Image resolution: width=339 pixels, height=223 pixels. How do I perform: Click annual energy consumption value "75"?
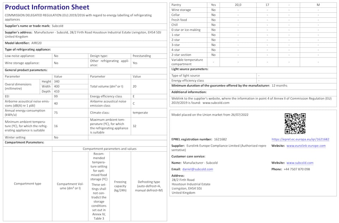pyautogui.click(x=56, y=113)
